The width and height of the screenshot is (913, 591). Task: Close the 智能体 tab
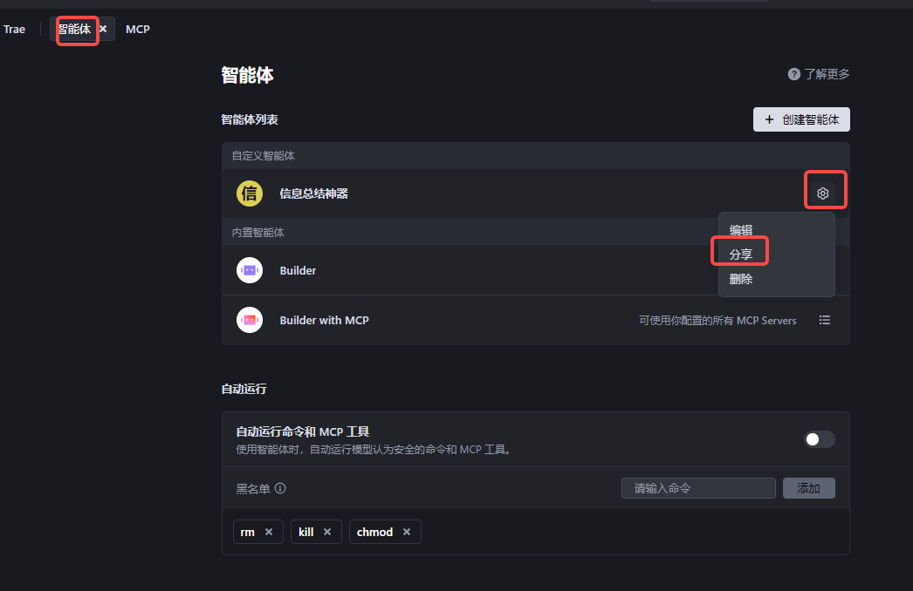click(103, 29)
